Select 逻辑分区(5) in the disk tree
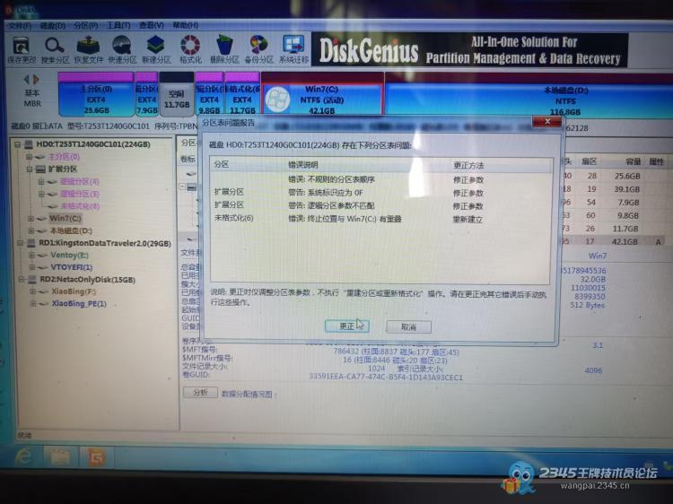This screenshot has width=673, height=504. (x=80, y=195)
